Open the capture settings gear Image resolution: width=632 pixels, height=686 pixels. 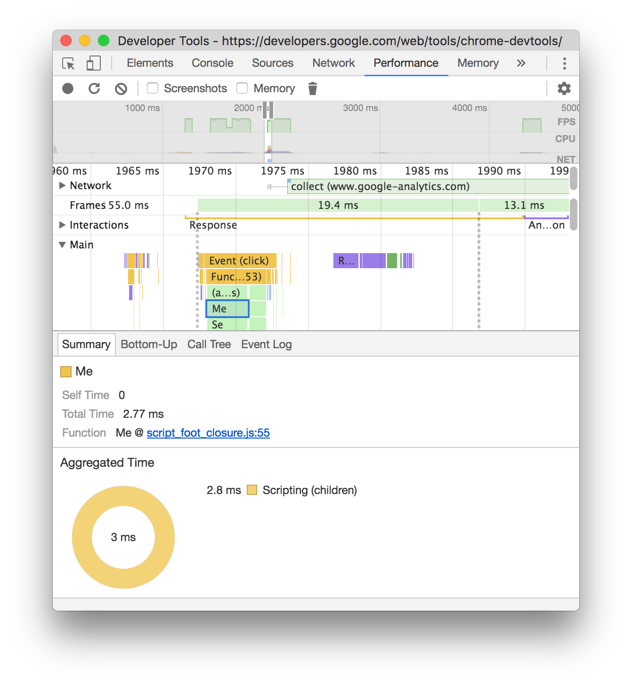click(x=564, y=88)
